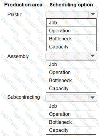This screenshot has width=99, height=136.
Task: Click the Scheduling option column header
Action: [71, 5]
